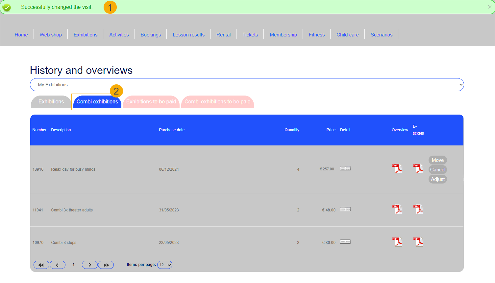Download E-tickets PDF for booking 10970

418,242
